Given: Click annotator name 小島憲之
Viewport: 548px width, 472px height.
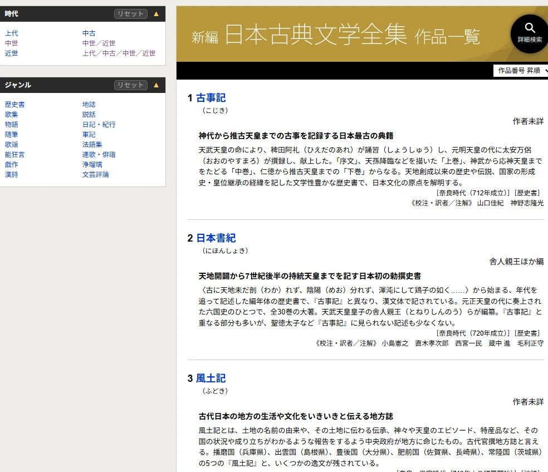Looking at the screenshot, I should (395, 343).
